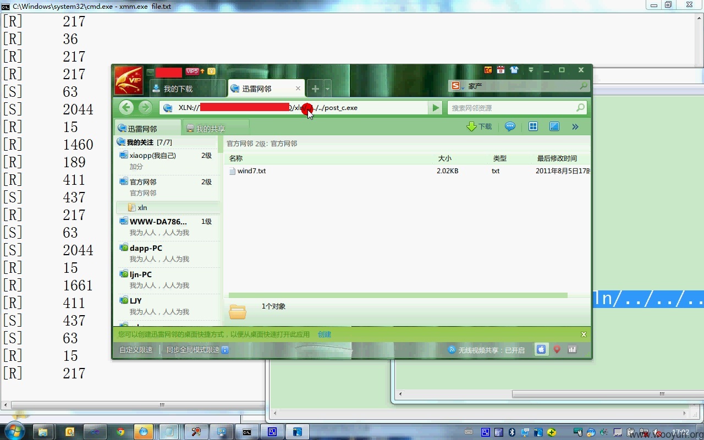704x440 pixels.
Task: Open the file explorer taskbar icon
Action: click(43, 432)
